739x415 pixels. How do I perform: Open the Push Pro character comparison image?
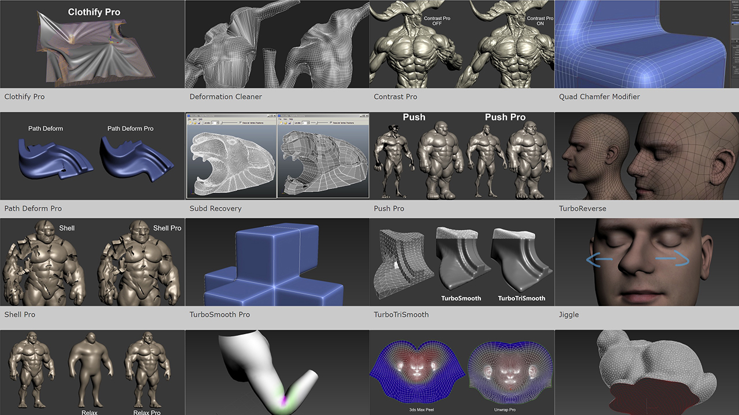462,156
